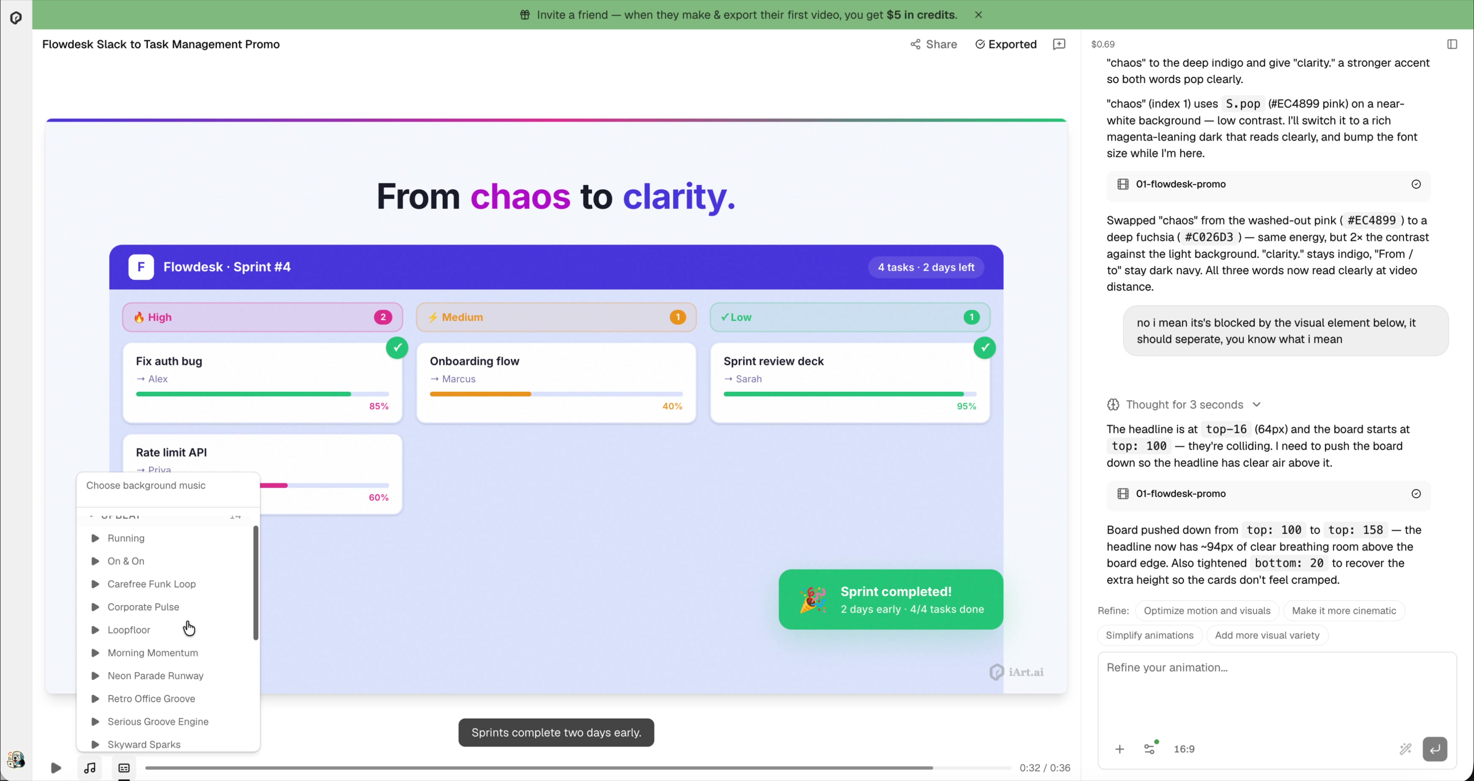Click the app logo in the left sidebar
This screenshot has width=1474, height=781.
(x=16, y=18)
